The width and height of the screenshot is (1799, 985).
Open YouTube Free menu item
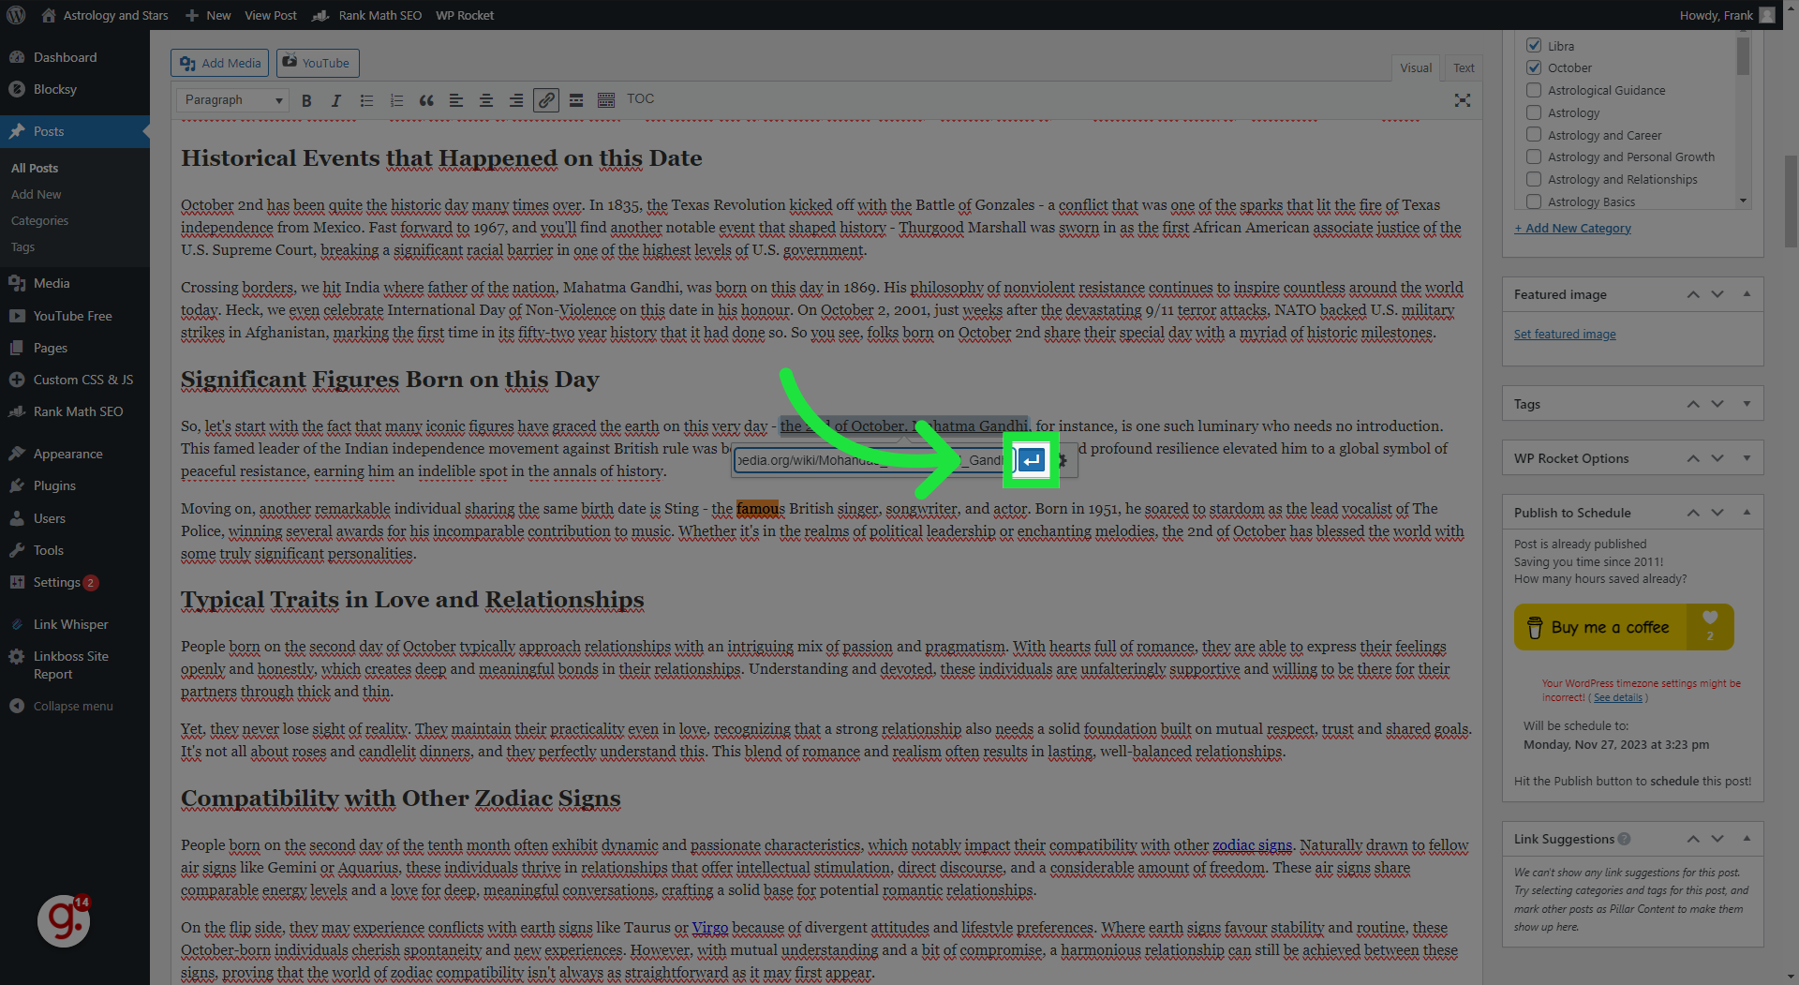pyautogui.click(x=72, y=316)
